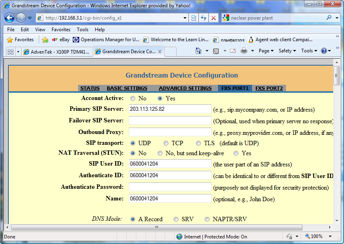
Task: Go to the STATUS page
Action: coord(90,88)
